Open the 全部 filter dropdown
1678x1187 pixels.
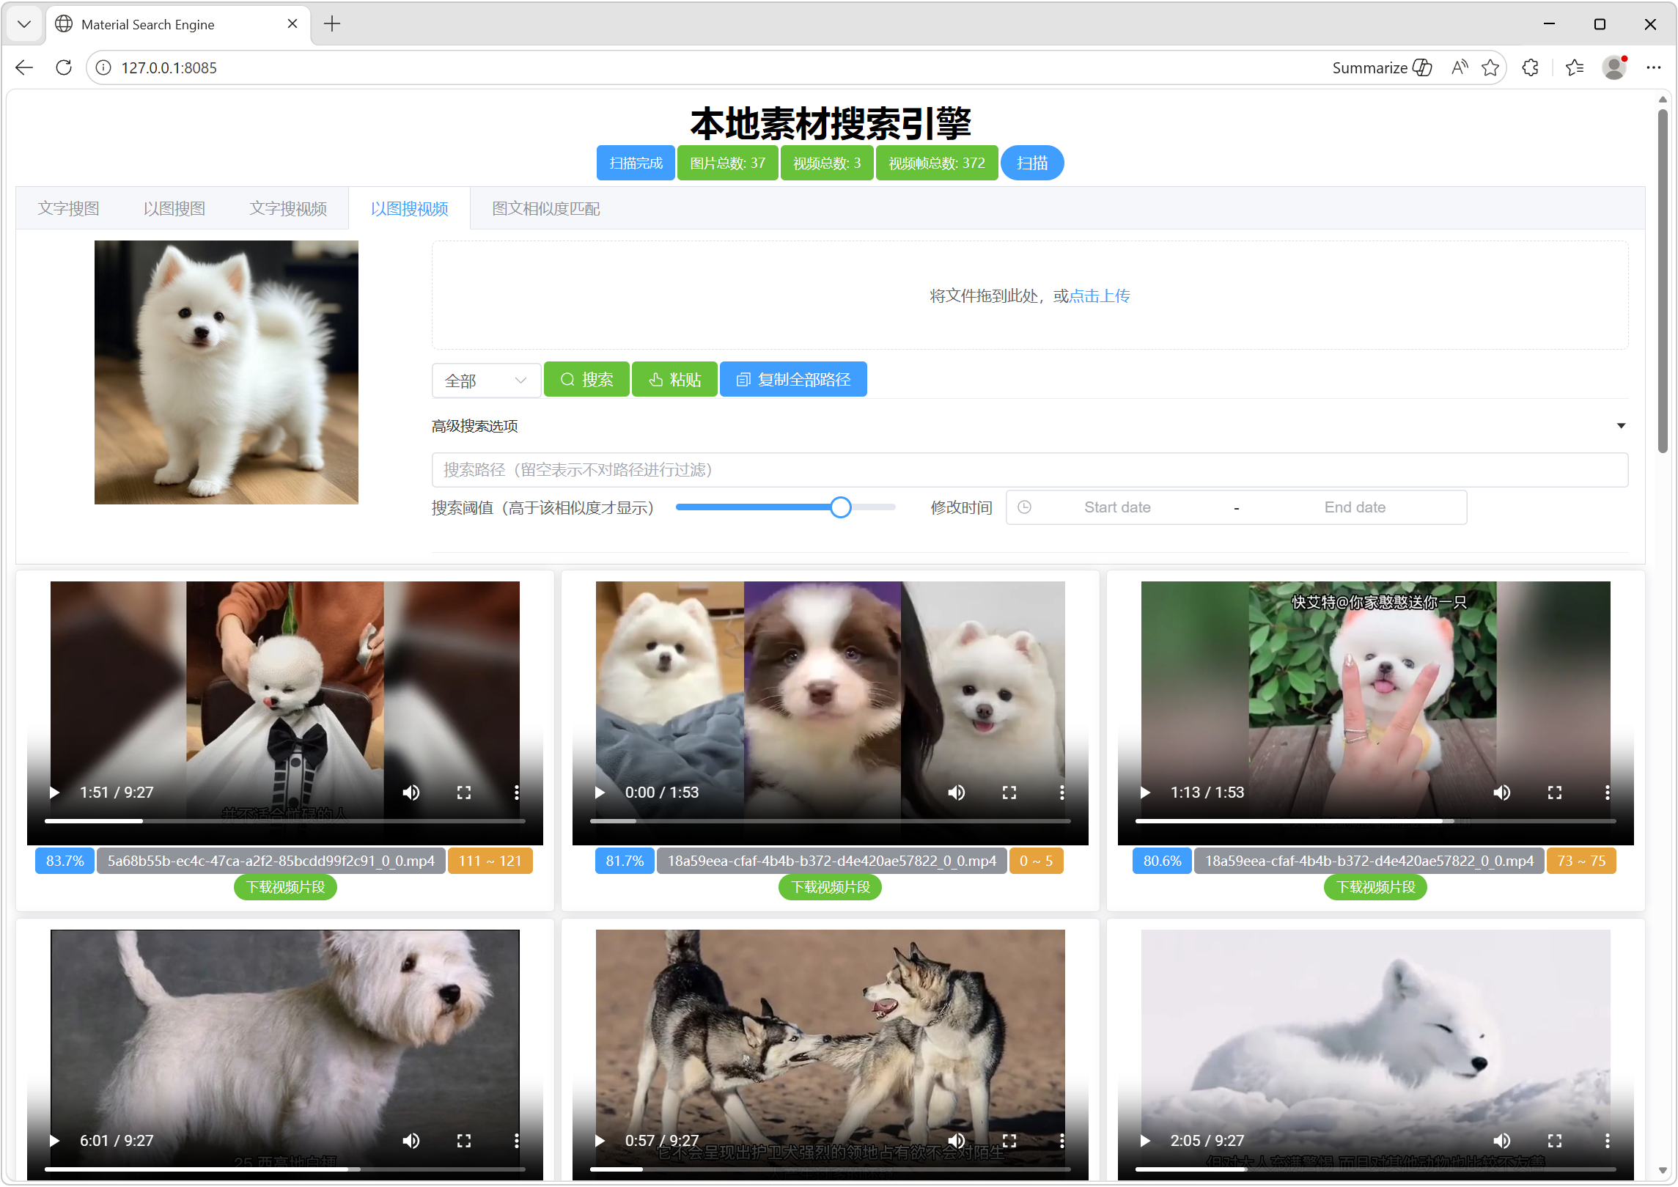(x=487, y=381)
